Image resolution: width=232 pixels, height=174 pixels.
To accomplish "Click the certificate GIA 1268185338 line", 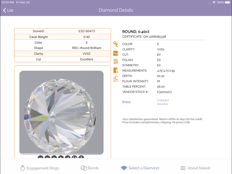I will (144, 37).
